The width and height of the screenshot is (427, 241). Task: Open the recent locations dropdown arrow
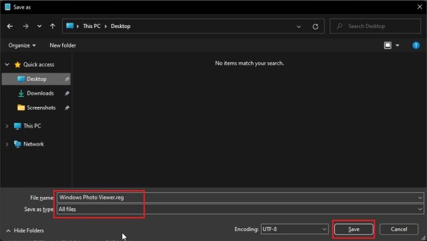pos(39,27)
